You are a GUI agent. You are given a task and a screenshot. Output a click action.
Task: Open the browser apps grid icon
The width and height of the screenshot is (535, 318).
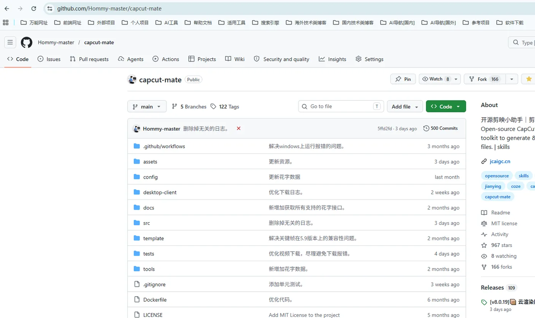5,23
